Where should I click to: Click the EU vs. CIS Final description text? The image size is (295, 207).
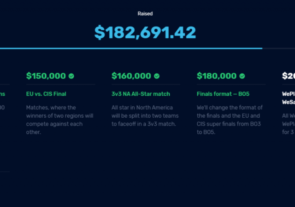click(59, 120)
